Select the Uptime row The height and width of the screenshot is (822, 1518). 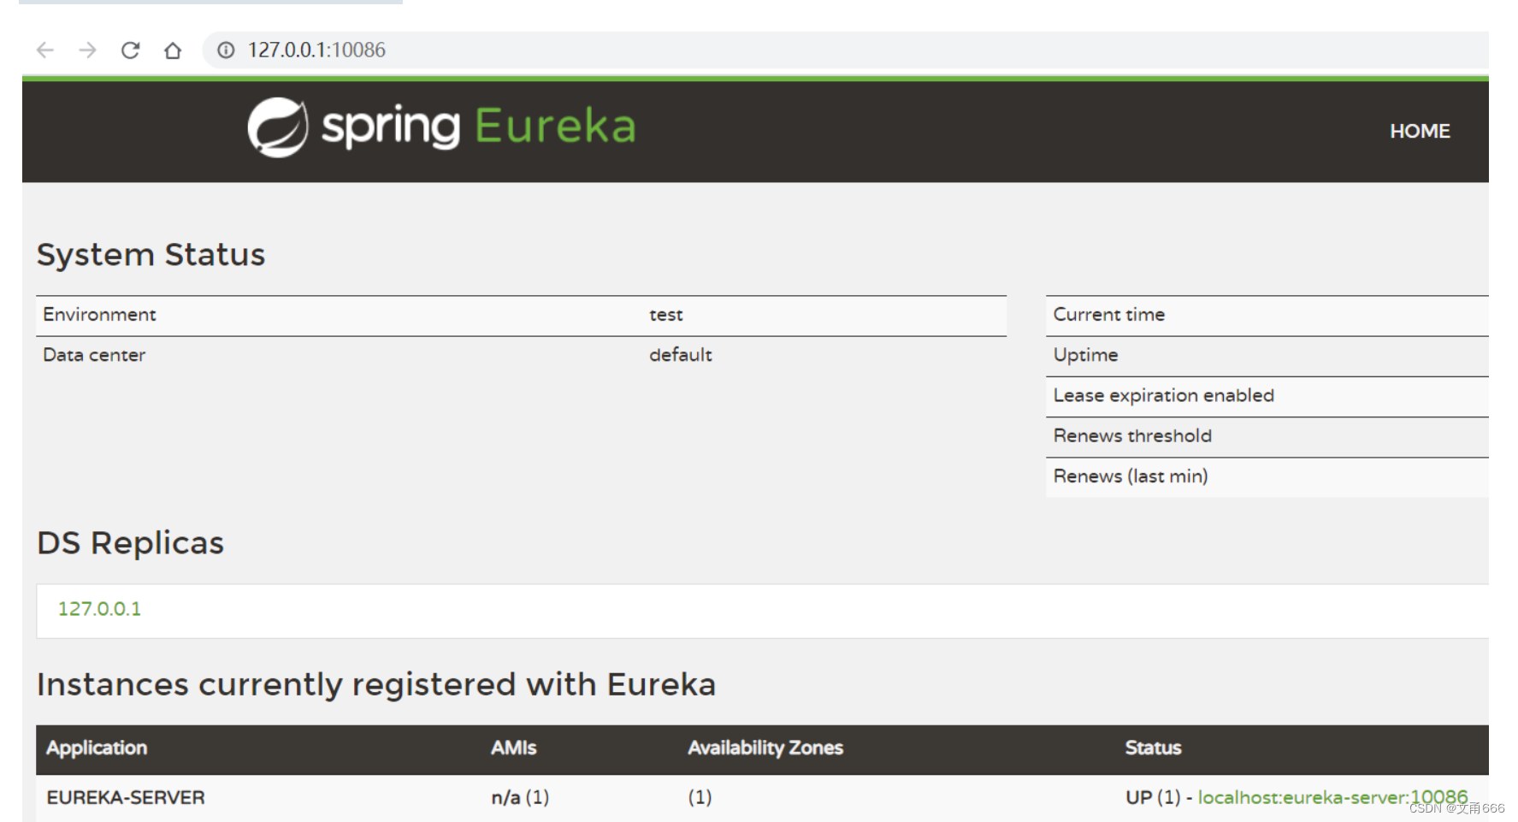click(x=1267, y=356)
